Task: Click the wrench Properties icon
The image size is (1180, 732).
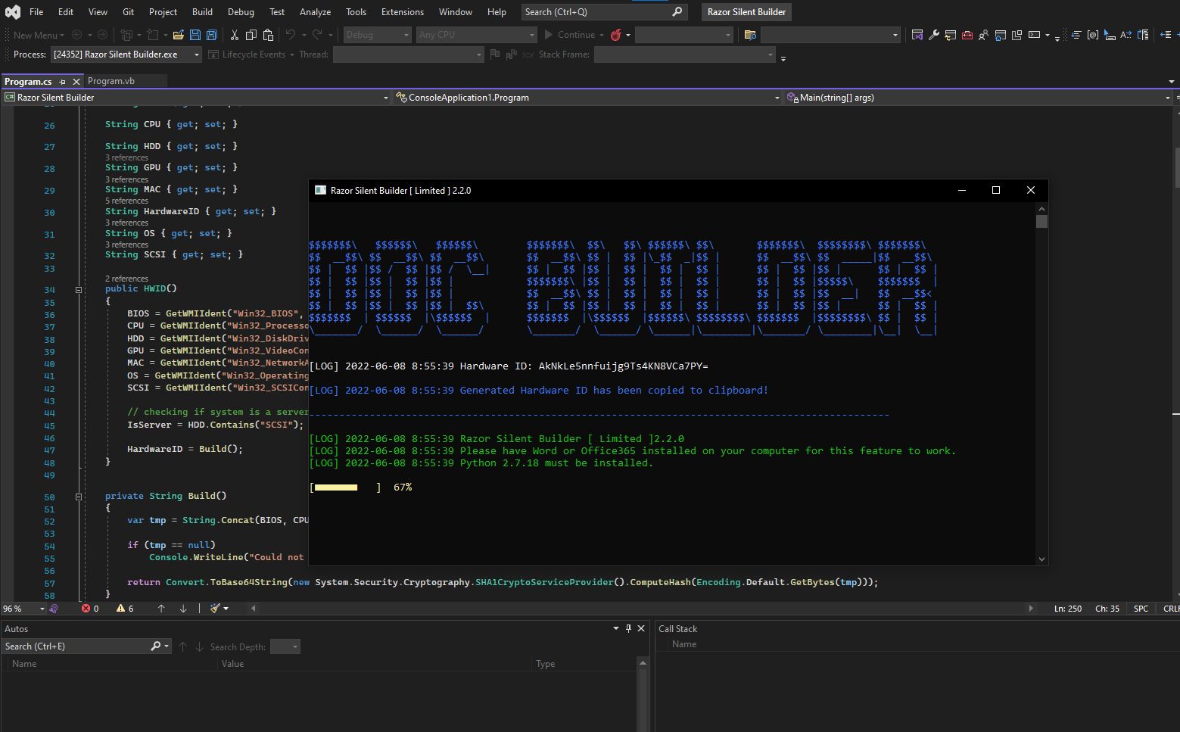Action: [x=934, y=35]
